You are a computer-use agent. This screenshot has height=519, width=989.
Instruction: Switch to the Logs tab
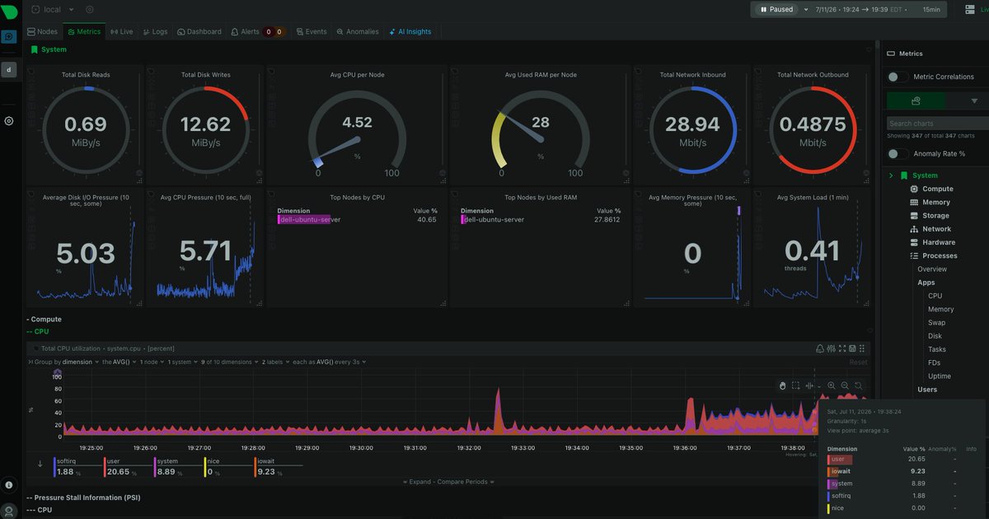[155, 31]
